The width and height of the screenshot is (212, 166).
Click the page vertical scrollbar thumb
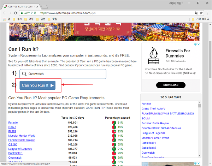(210, 59)
